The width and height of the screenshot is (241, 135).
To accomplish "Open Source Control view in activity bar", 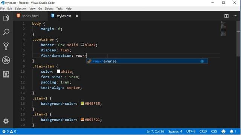I will pyautogui.click(x=6, y=46).
